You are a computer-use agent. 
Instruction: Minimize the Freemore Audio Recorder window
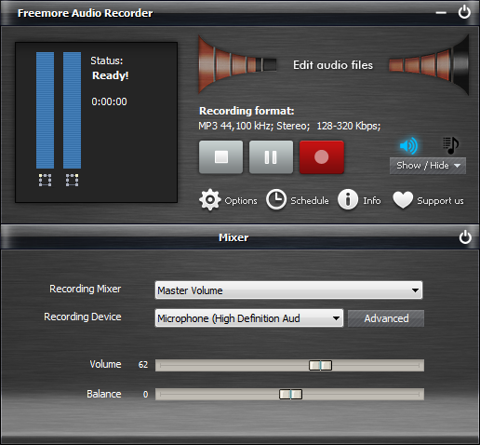point(441,13)
